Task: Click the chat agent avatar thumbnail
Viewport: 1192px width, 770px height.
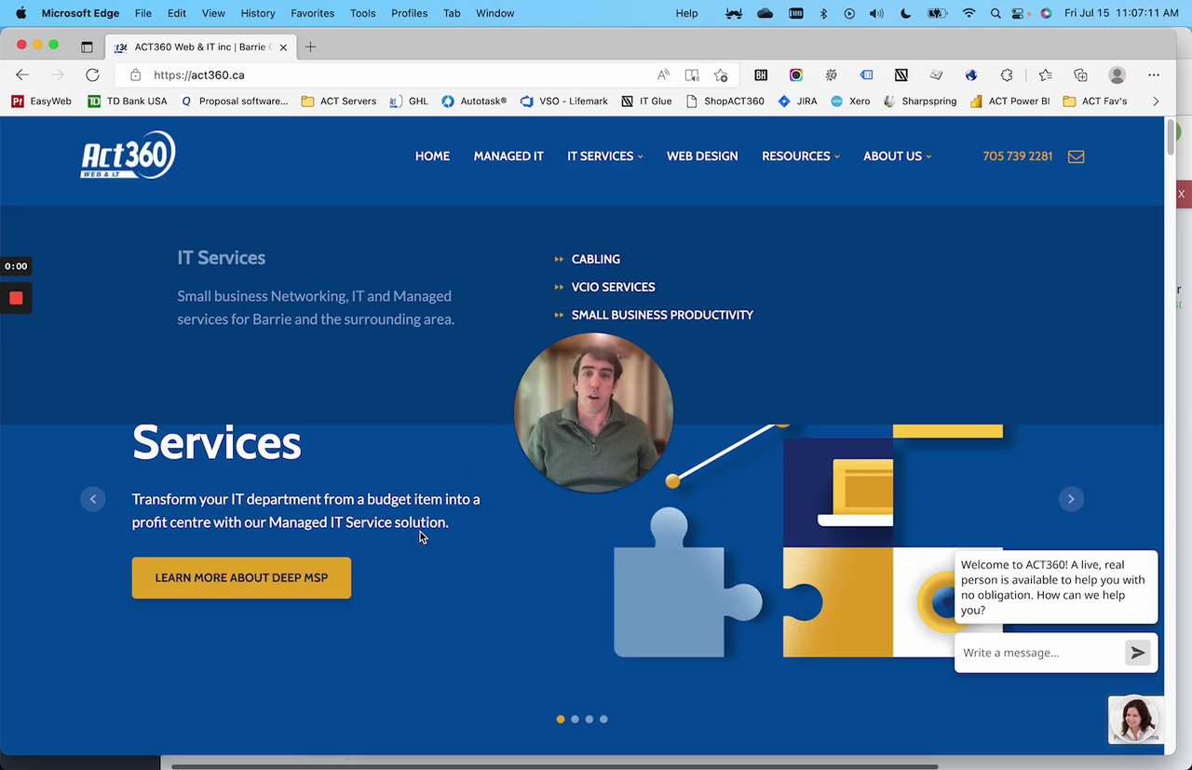Action: pyautogui.click(x=1135, y=720)
